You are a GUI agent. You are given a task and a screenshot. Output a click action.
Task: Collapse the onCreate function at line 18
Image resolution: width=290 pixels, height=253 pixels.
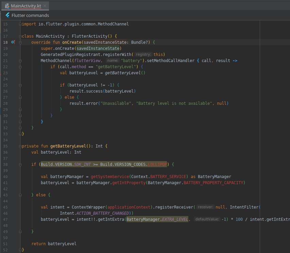point(20,42)
